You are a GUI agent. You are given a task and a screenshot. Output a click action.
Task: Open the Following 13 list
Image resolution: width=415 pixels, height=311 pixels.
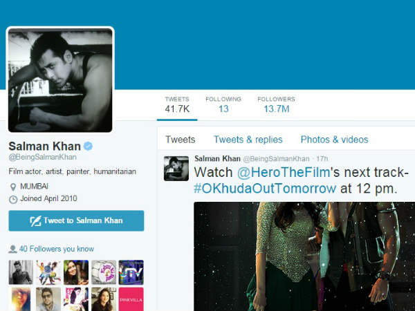click(223, 105)
